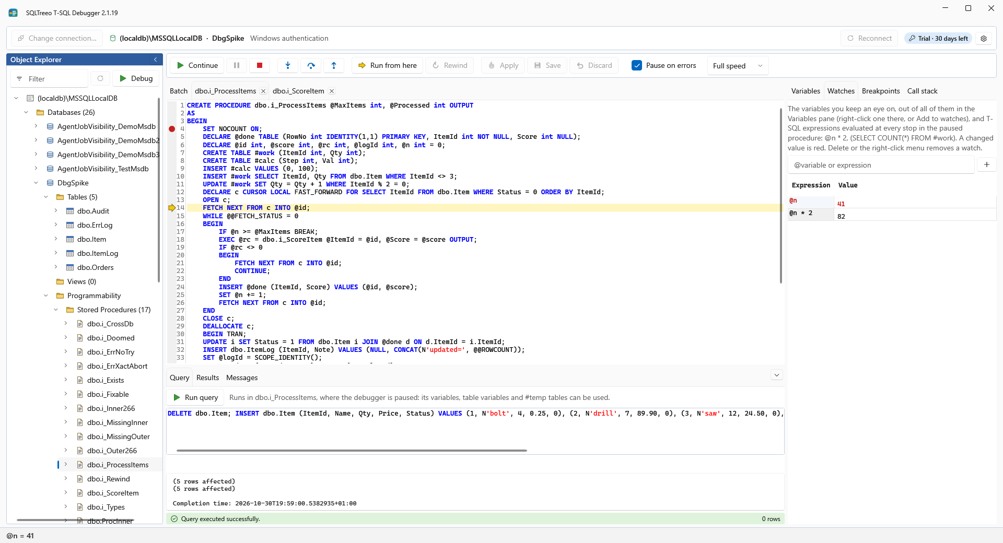Click the code editor vertical scrollbar

click(x=780, y=196)
